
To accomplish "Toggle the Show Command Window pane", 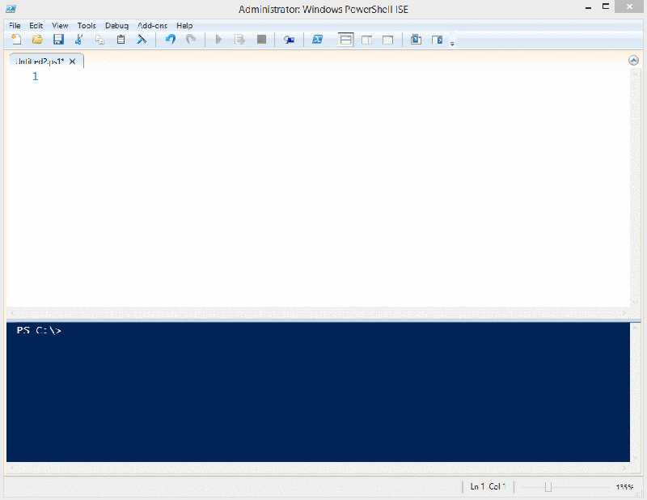I will coord(416,39).
